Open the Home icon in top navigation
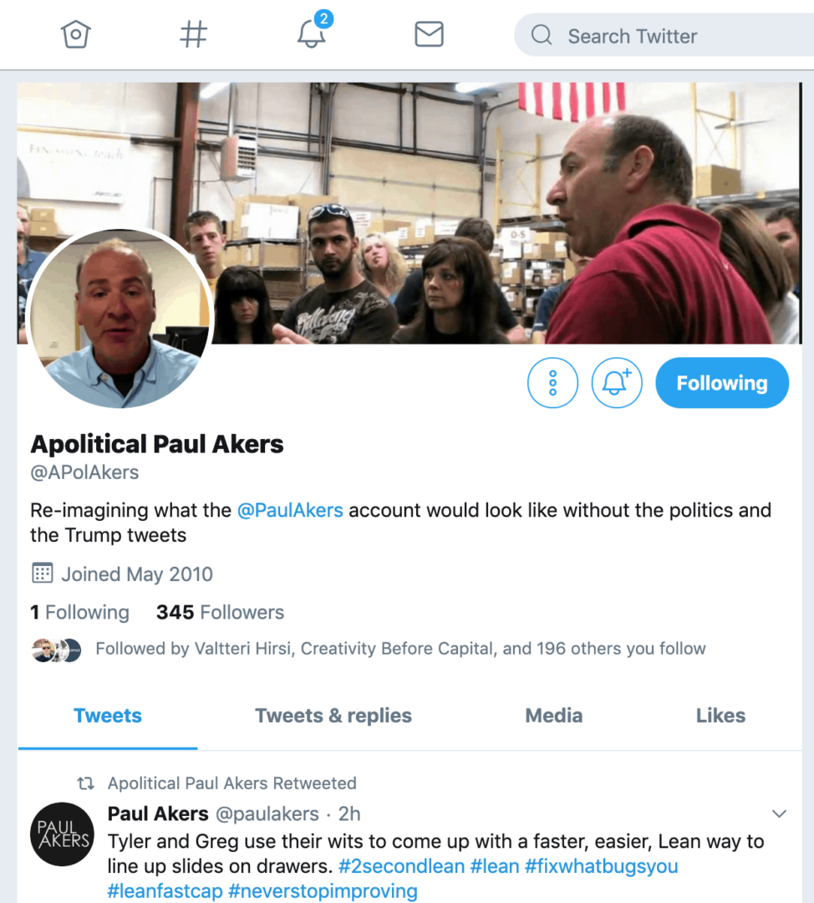Image resolution: width=814 pixels, height=903 pixels. (x=75, y=34)
